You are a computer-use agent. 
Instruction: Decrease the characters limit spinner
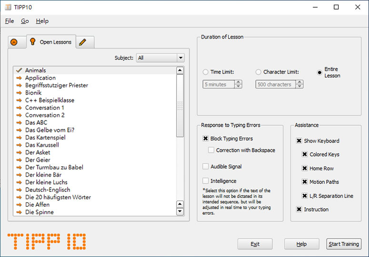(x=299, y=86)
